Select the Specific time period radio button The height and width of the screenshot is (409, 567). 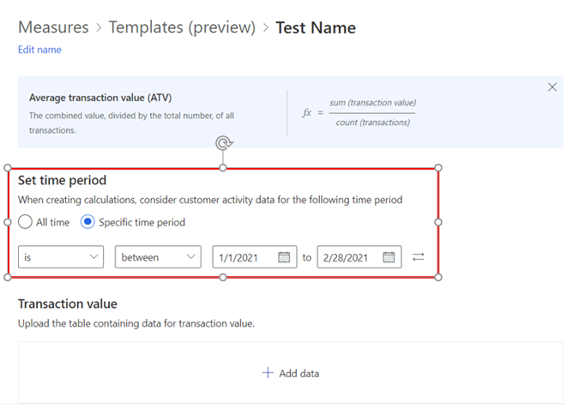87,222
